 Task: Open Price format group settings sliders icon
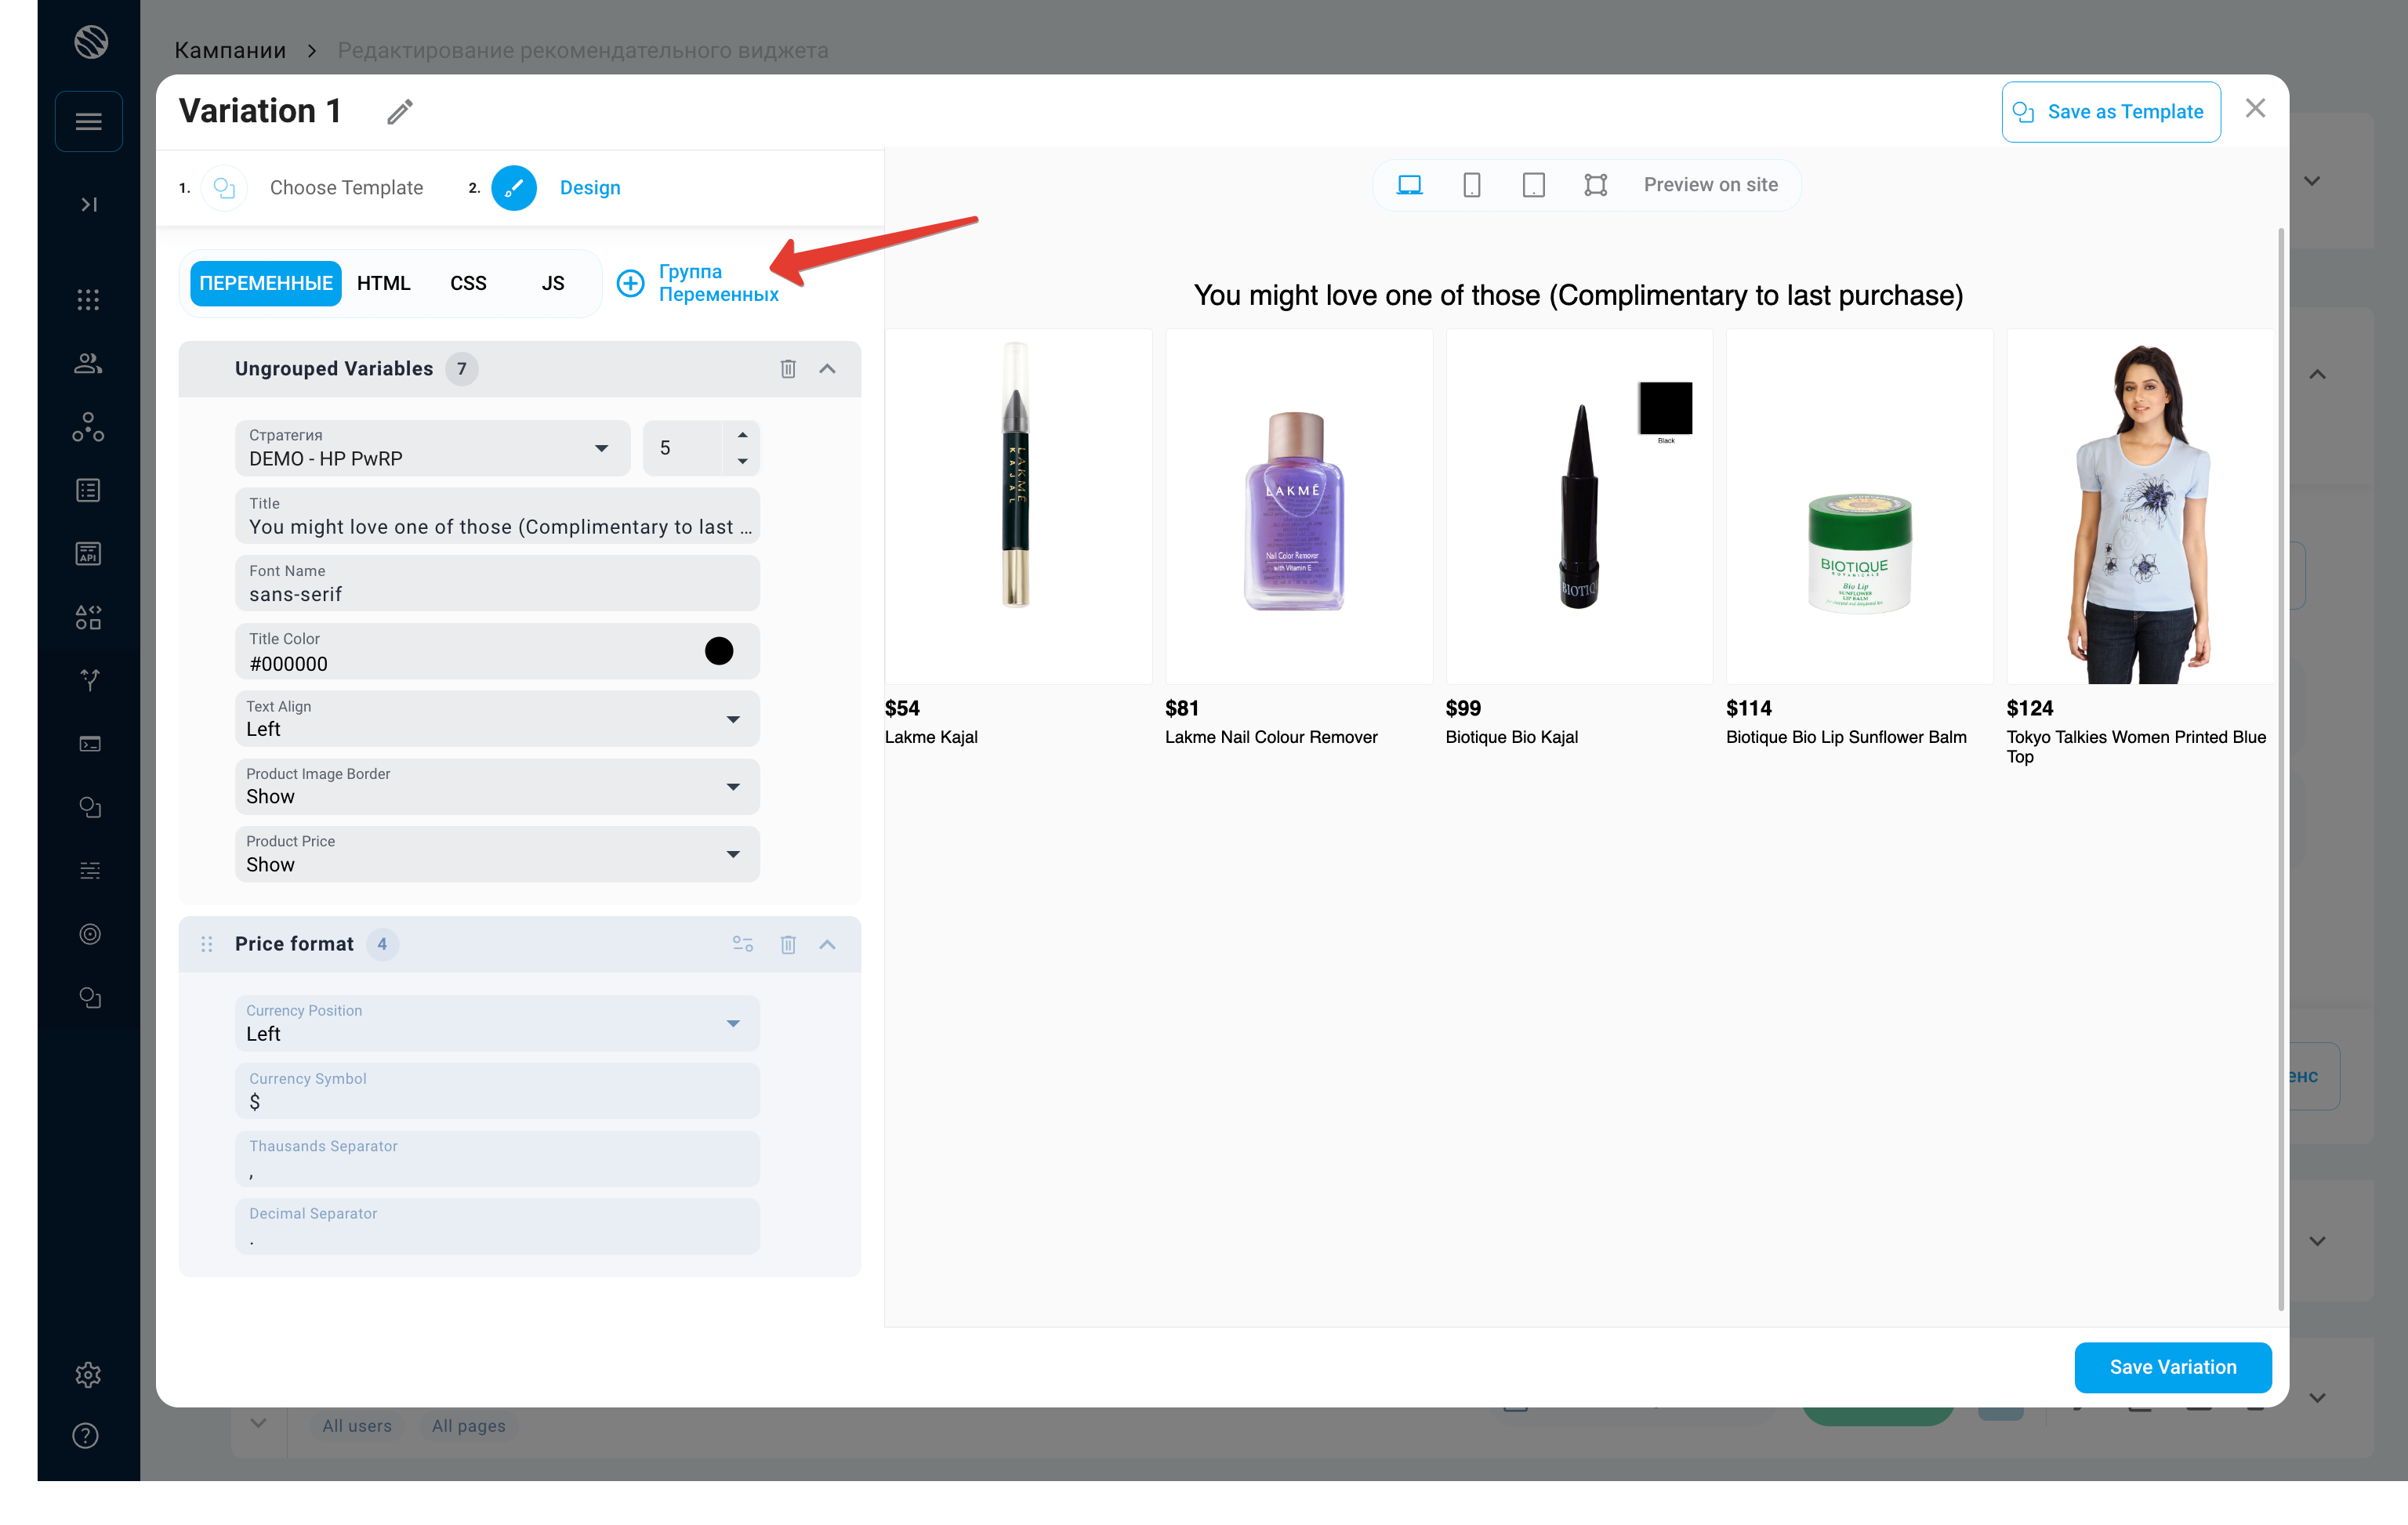coord(742,944)
